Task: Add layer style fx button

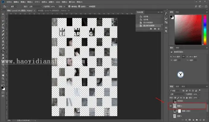Action: coord(186,120)
